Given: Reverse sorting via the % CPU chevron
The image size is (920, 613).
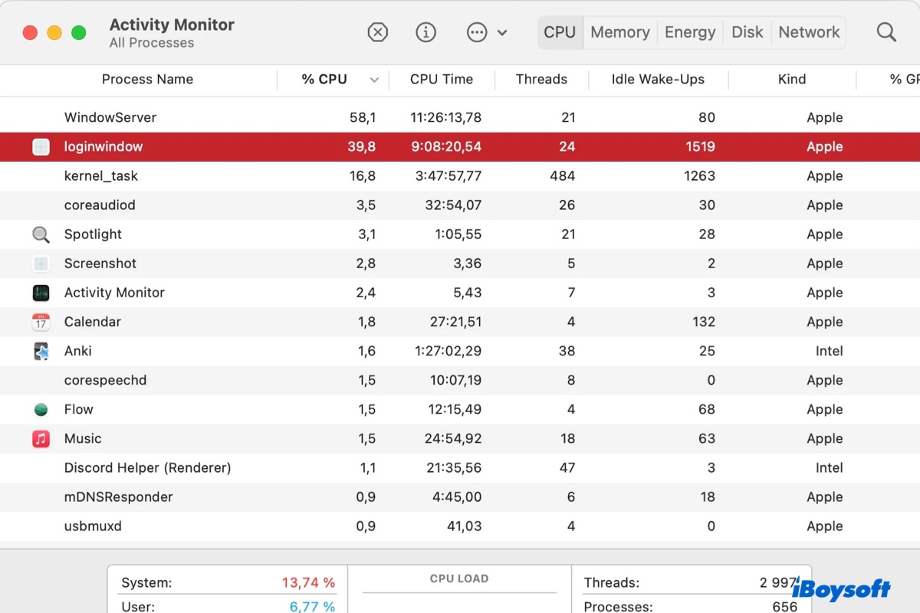Looking at the screenshot, I should (x=375, y=80).
